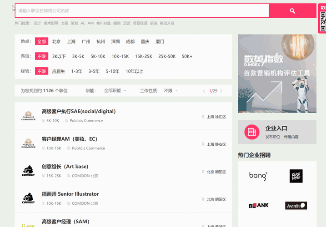326x227 pixels.
Task: Open the Black Magic company logo
Action: tap(296, 176)
